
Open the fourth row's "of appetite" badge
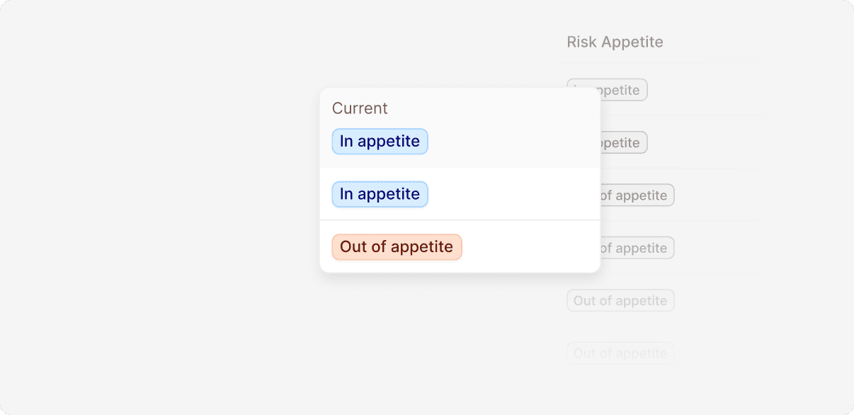[637, 248]
